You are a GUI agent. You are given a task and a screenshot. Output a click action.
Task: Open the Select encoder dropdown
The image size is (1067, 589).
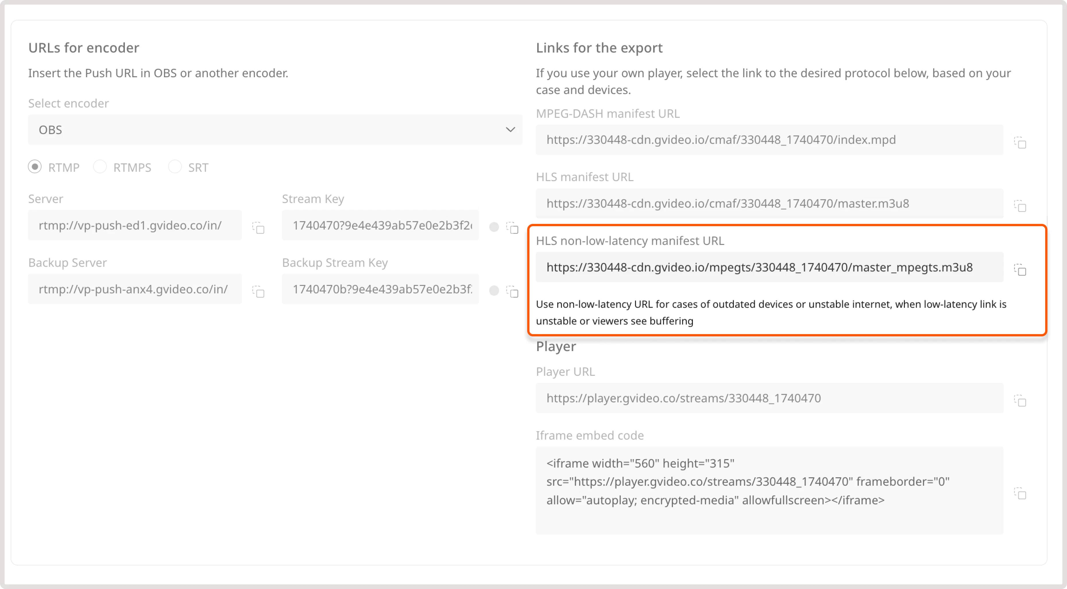275,130
